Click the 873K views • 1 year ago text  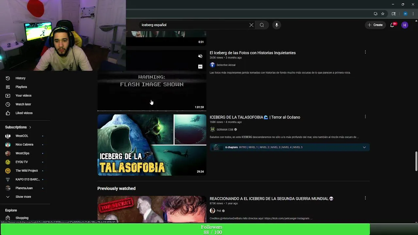(x=224, y=203)
